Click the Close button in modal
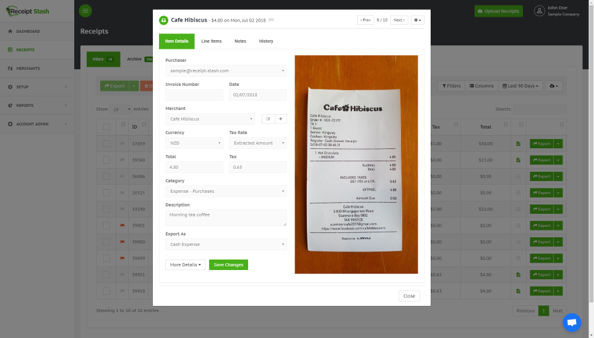The image size is (594, 338). (409, 296)
